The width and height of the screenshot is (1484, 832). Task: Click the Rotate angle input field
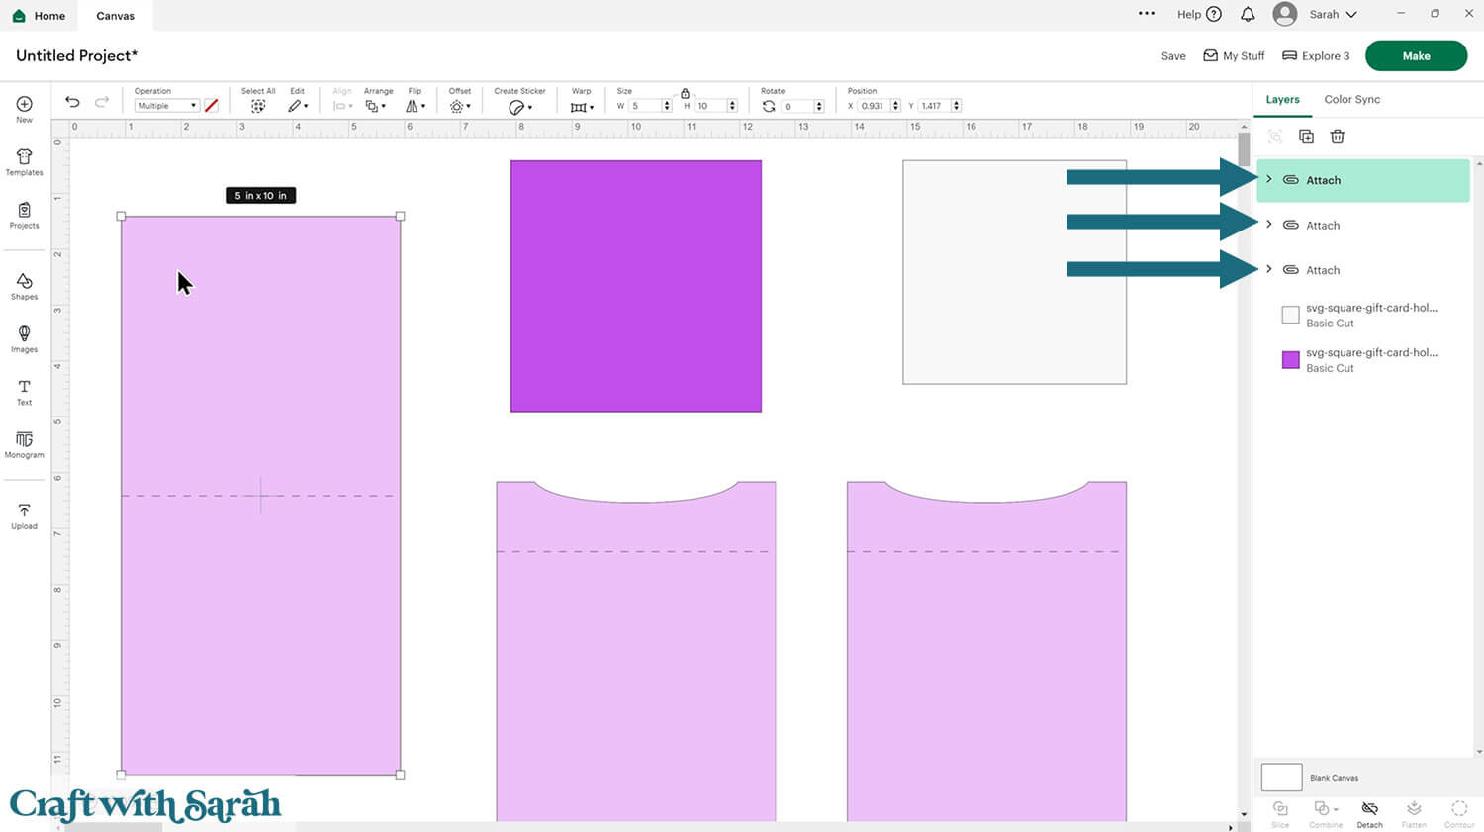click(x=797, y=106)
